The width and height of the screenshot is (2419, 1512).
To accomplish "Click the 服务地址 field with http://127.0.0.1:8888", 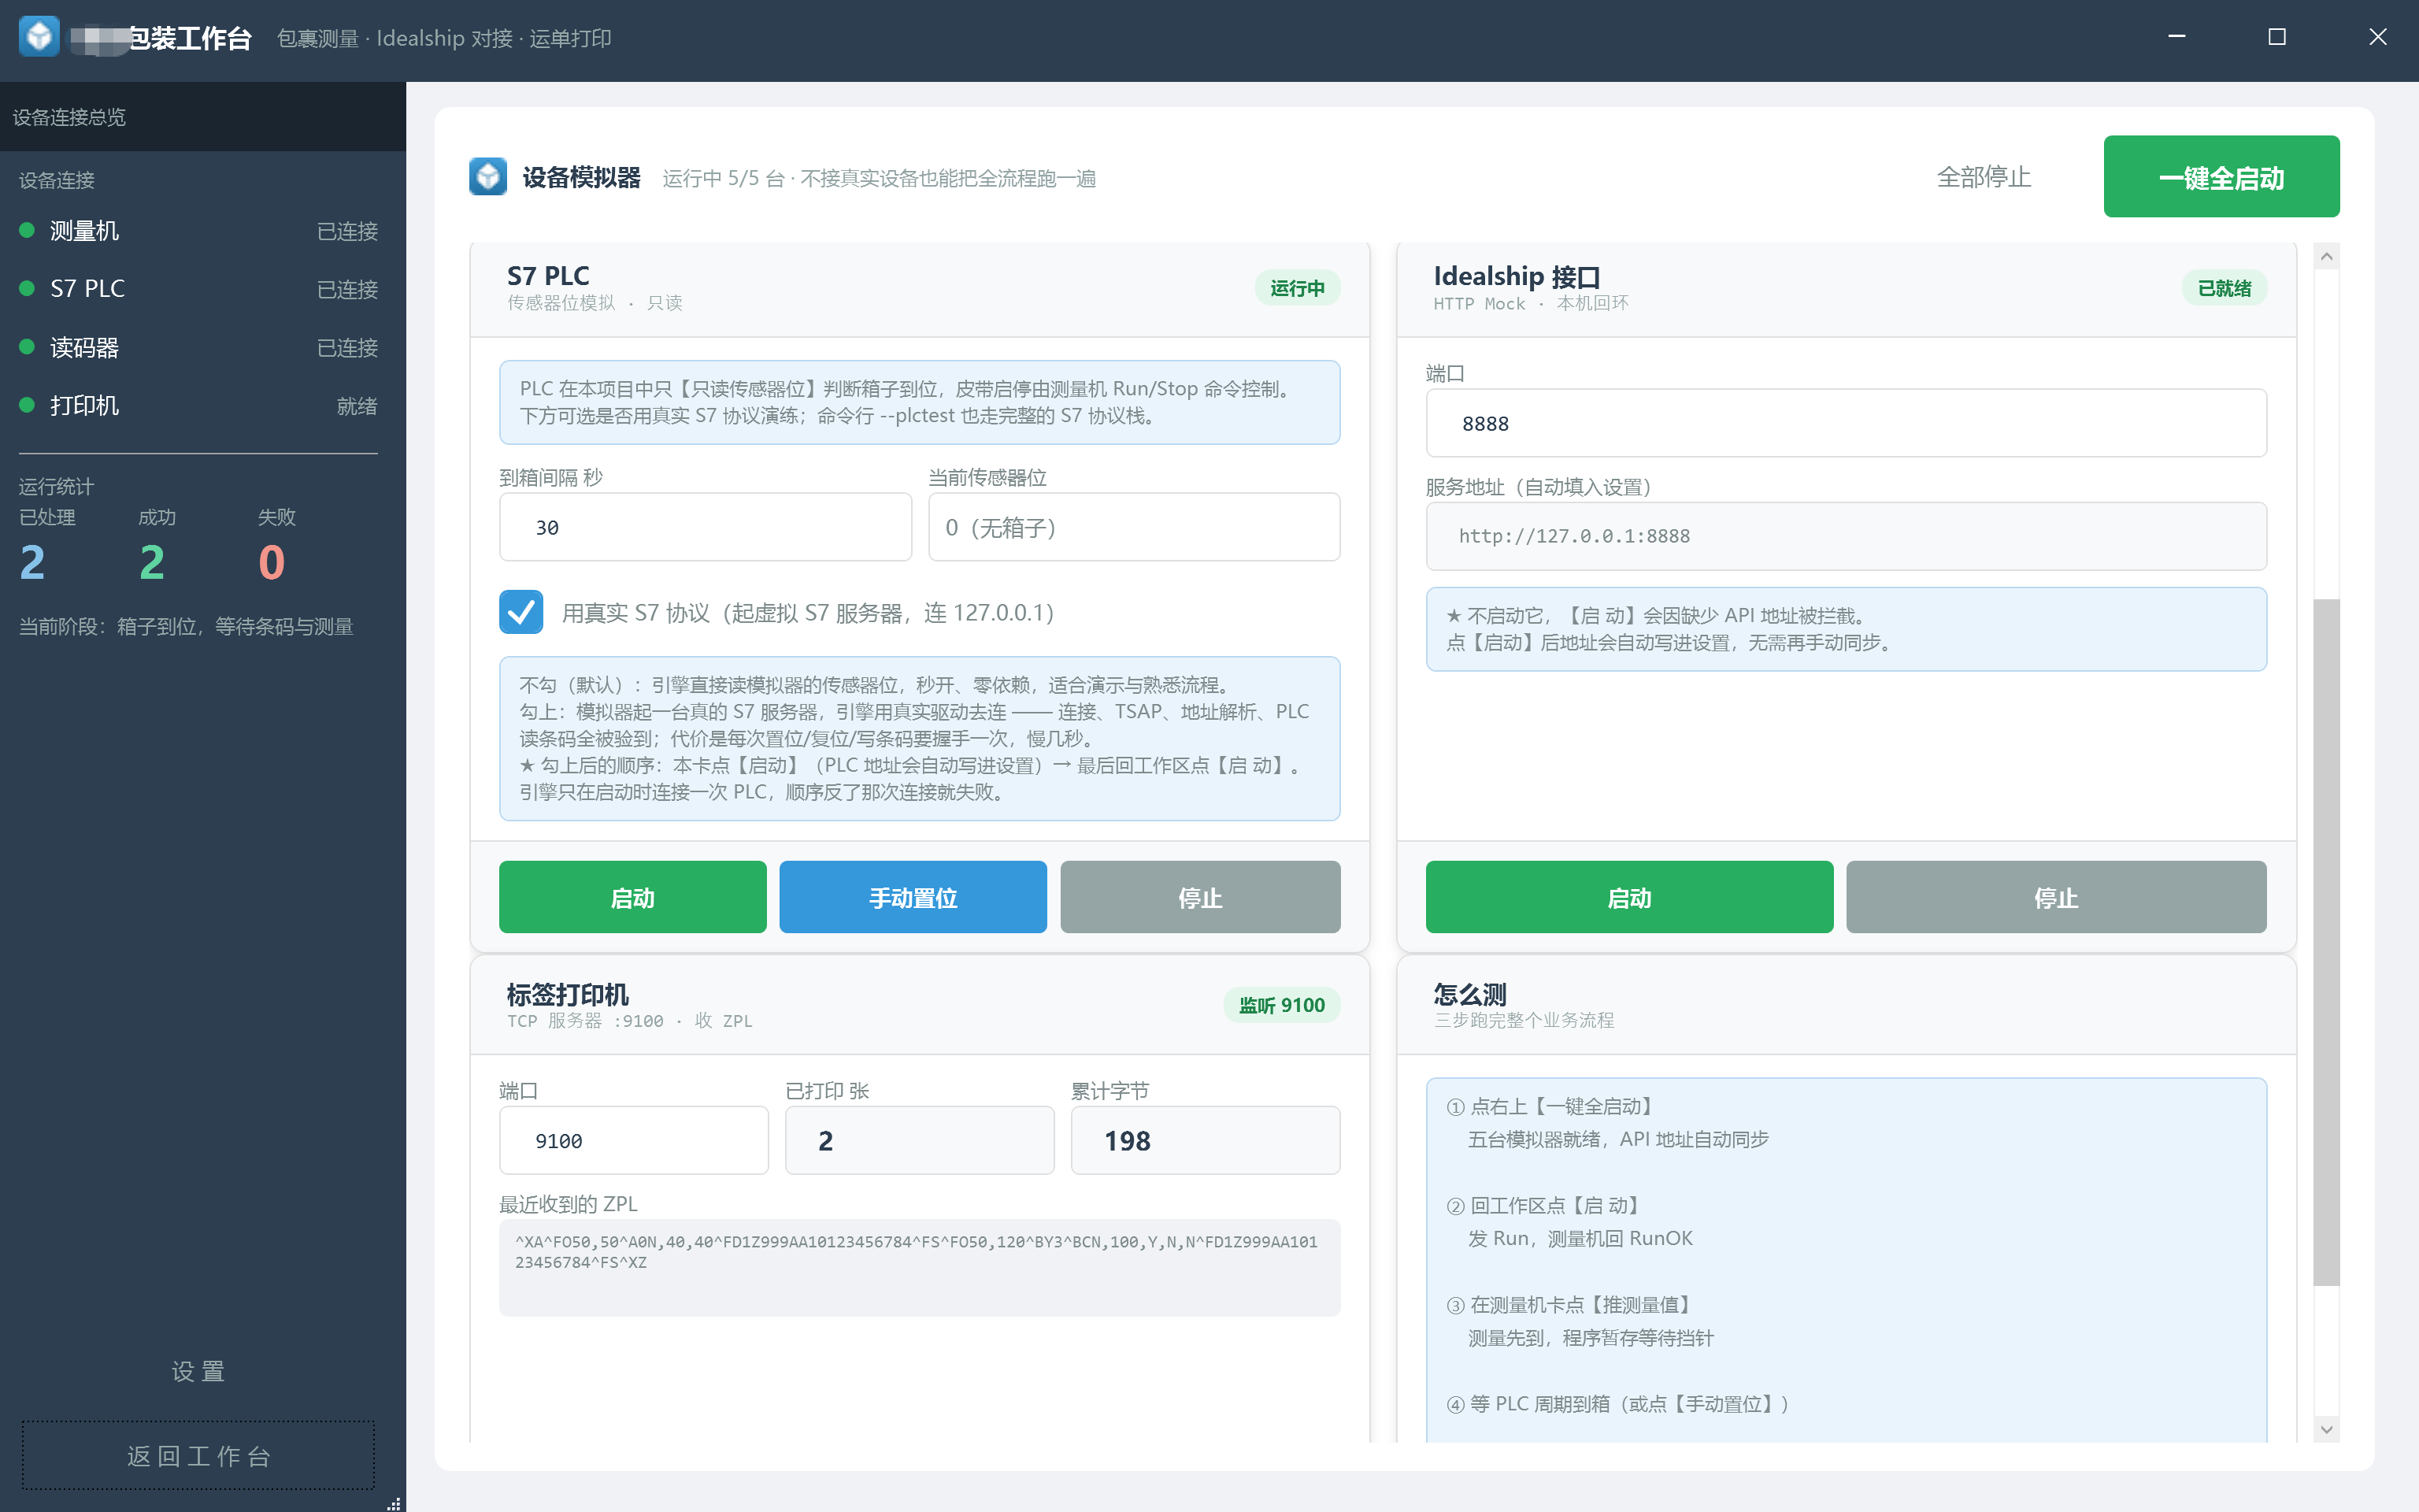I will pos(1847,536).
